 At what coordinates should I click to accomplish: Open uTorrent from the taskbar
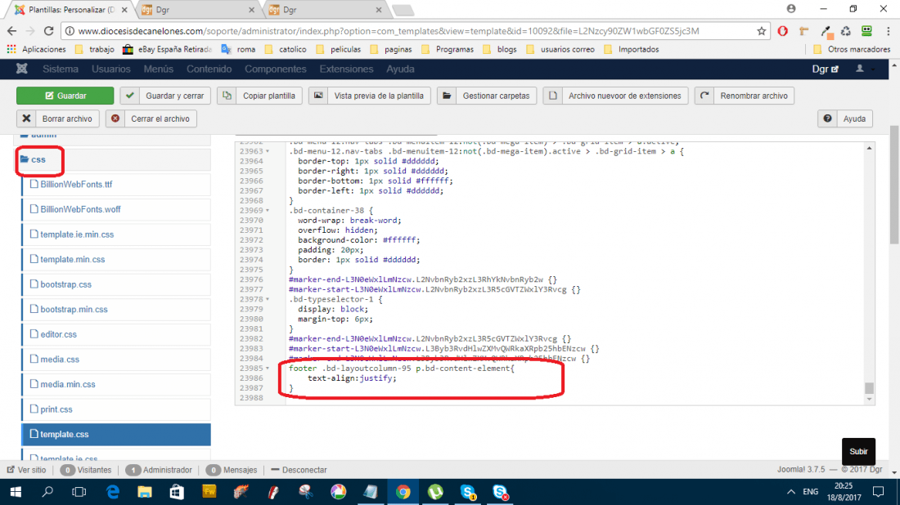click(435, 492)
